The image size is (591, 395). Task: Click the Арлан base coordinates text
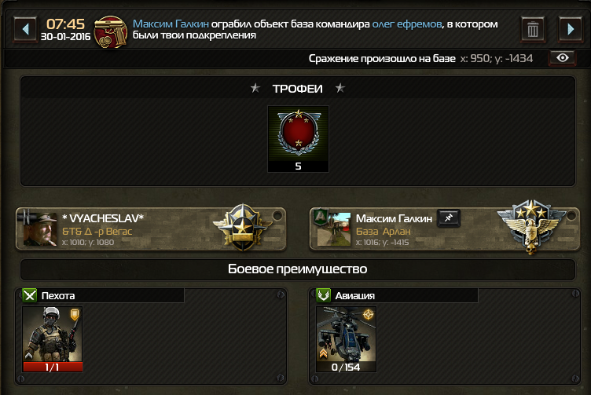click(382, 242)
